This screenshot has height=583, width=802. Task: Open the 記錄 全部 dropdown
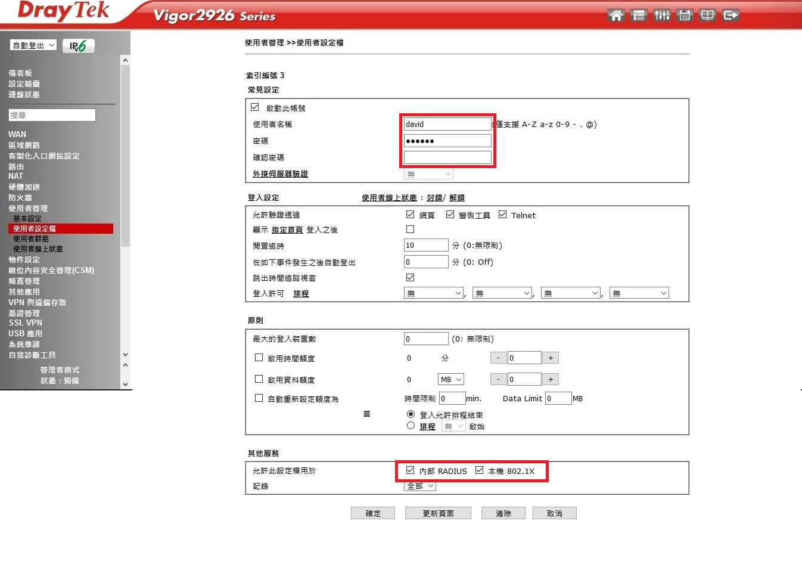420,486
